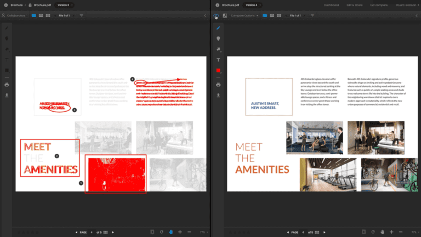The height and width of the screenshot is (237, 421).
Task: Click the print icon in right toolbar
Action: pyautogui.click(x=218, y=85)
